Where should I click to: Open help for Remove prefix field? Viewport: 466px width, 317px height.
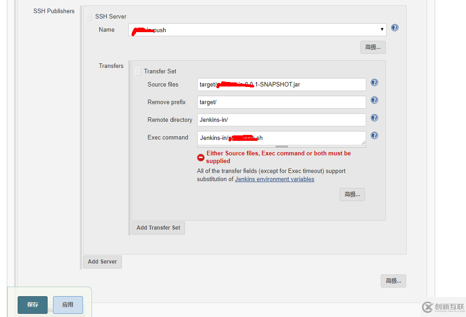point(374,100)
